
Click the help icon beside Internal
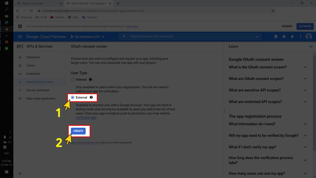(90, 80)
